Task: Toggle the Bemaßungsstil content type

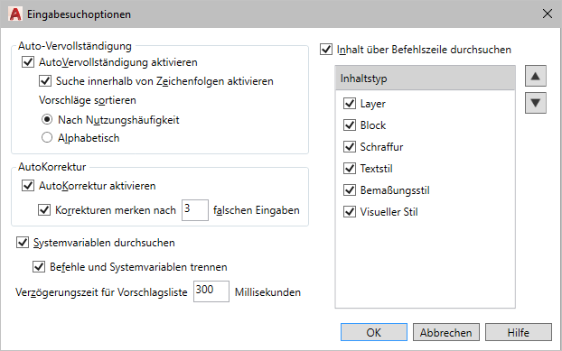Action: (350, 190)
